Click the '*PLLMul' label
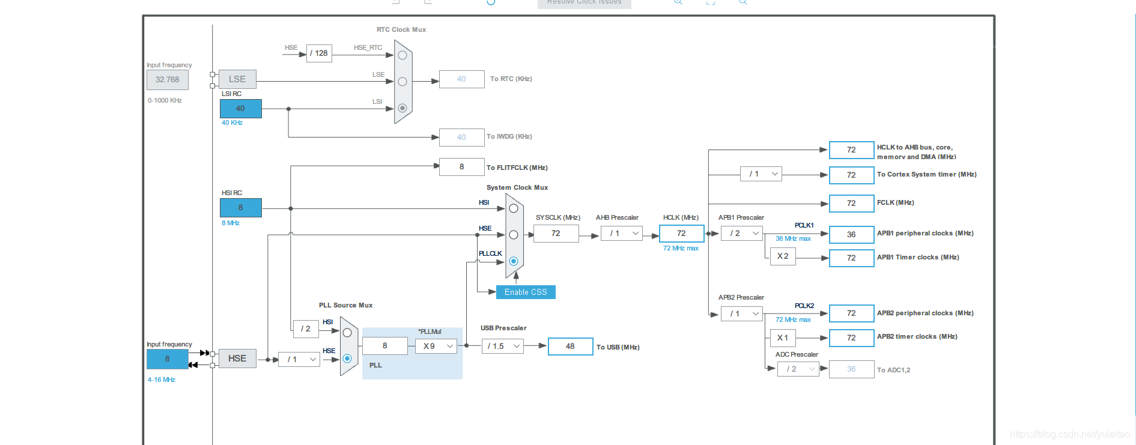This screenshot has height=445, width=1136. click(430, 331)
